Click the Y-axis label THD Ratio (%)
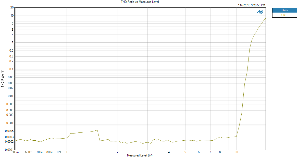The width and height of the screenshot is (298, 158). [3, 78]
